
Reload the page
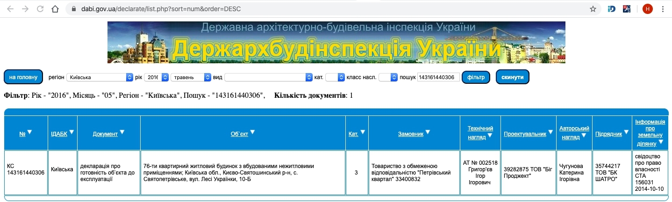40,9
